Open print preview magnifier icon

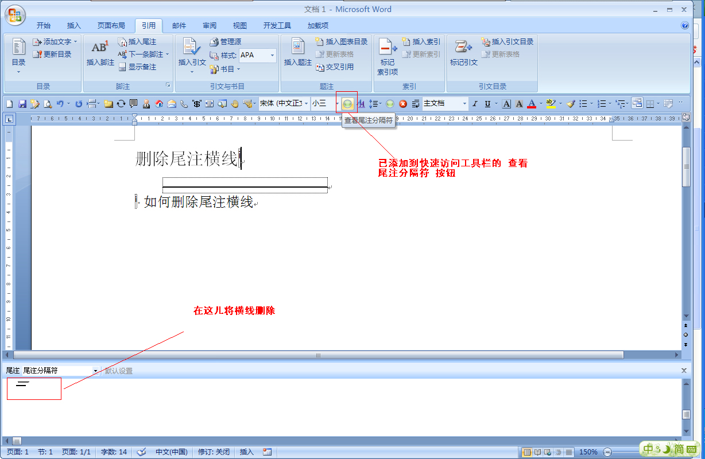click(48, 104)
